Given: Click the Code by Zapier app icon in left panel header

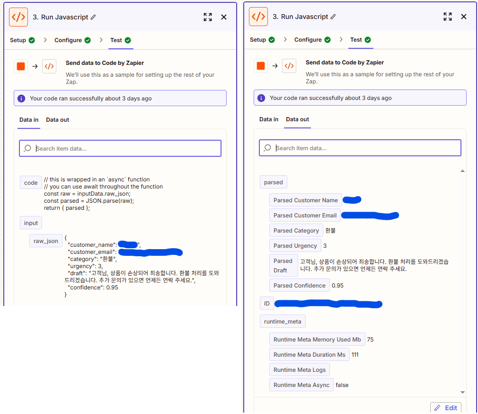Looking at the screenshot, I should (x=18, y=17).
